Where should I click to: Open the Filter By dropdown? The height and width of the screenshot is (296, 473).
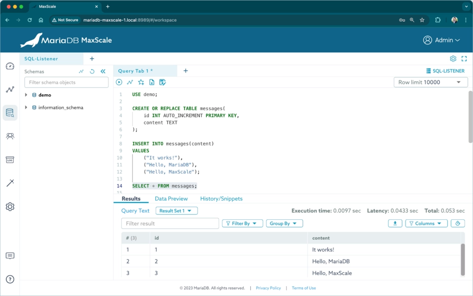click(x=243, y=223)
